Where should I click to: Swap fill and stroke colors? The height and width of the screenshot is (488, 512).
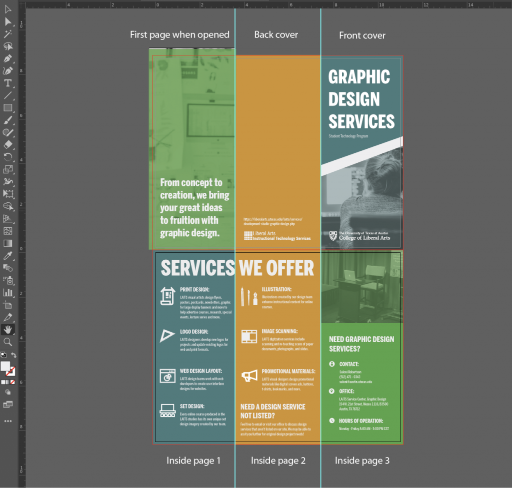click(13, 355)
